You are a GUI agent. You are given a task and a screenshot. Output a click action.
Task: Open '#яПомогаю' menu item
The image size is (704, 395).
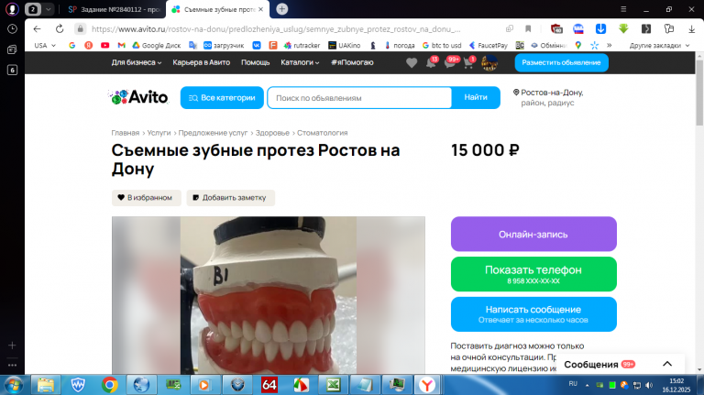click(x=352, y=62)
